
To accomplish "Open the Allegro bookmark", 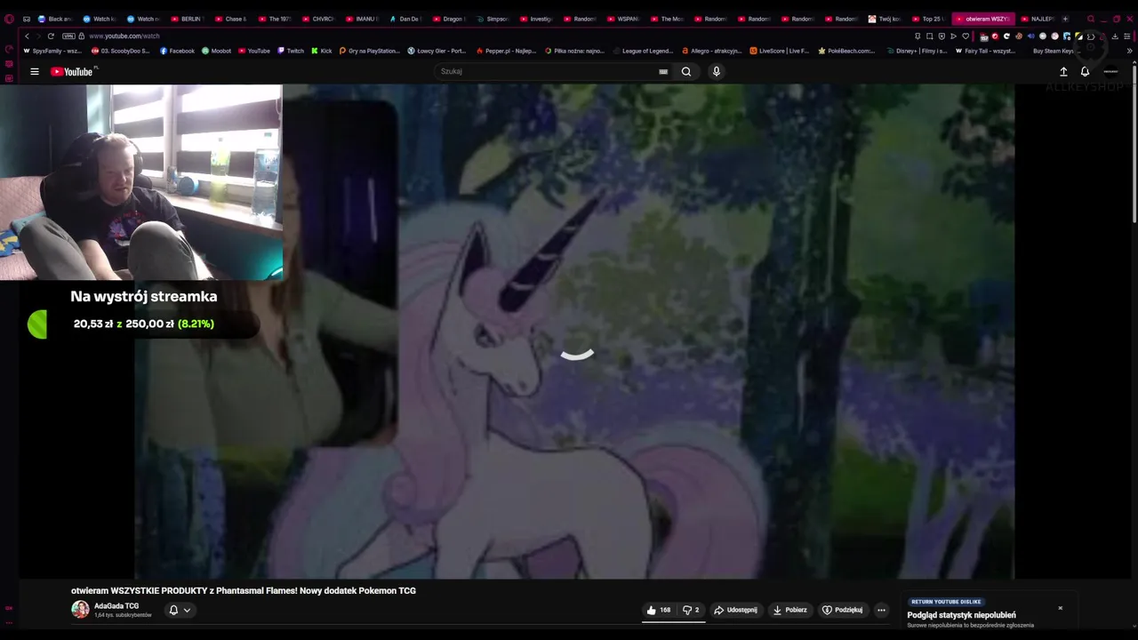I will coord(710,51).
